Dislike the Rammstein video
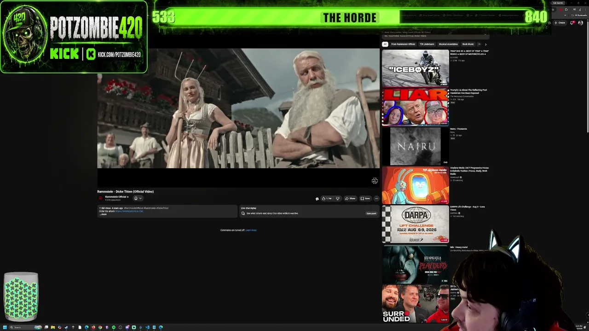This screenshot has width=589, height=331. pyautogui.click(x=338, y=199)
